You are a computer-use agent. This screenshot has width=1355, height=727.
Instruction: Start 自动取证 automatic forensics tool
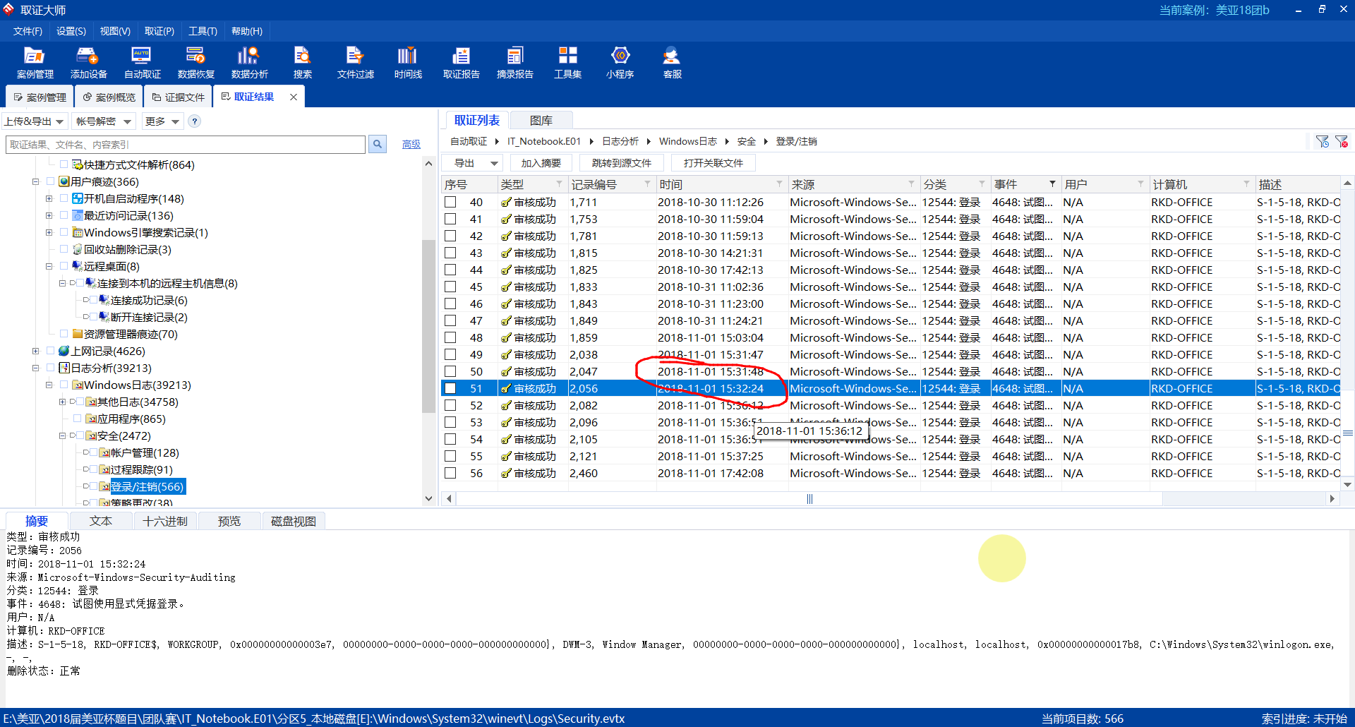click(142, 63)
